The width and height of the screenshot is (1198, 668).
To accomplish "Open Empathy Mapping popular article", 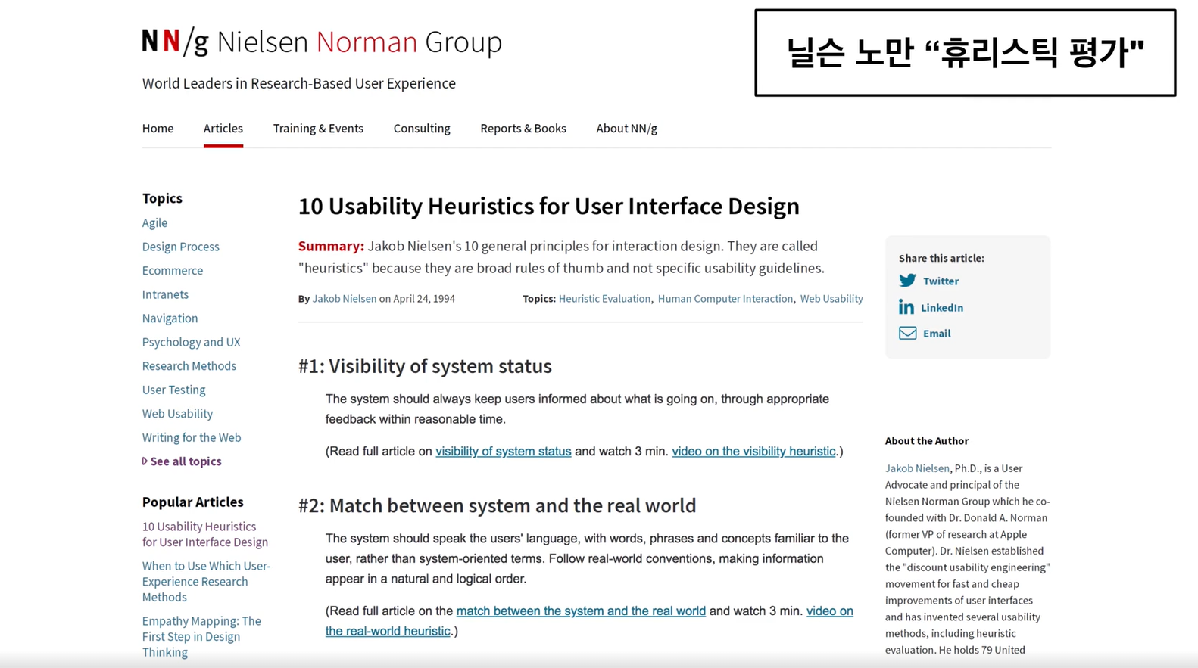I will pos(201,636).
